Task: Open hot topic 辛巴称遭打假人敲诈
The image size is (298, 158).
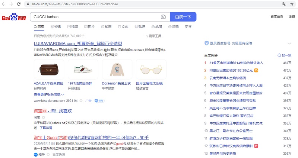Action: point(231,116)
